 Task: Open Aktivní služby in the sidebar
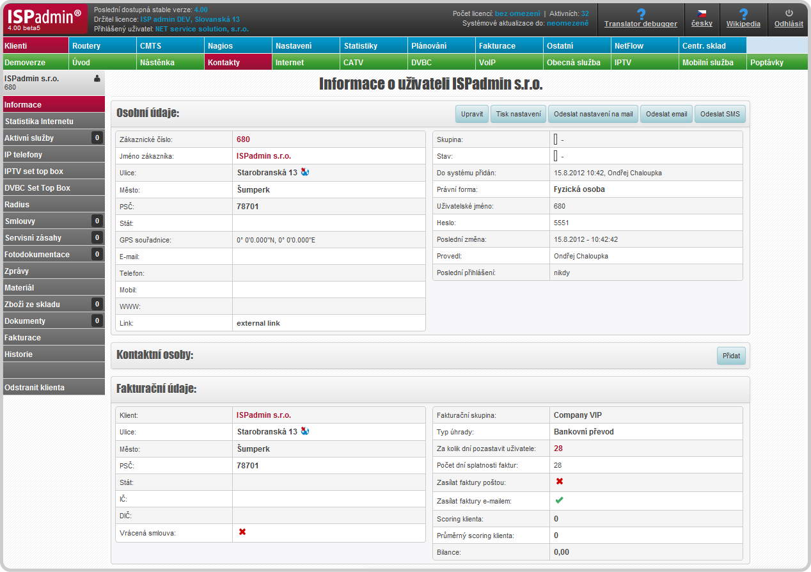coord(54,138)
